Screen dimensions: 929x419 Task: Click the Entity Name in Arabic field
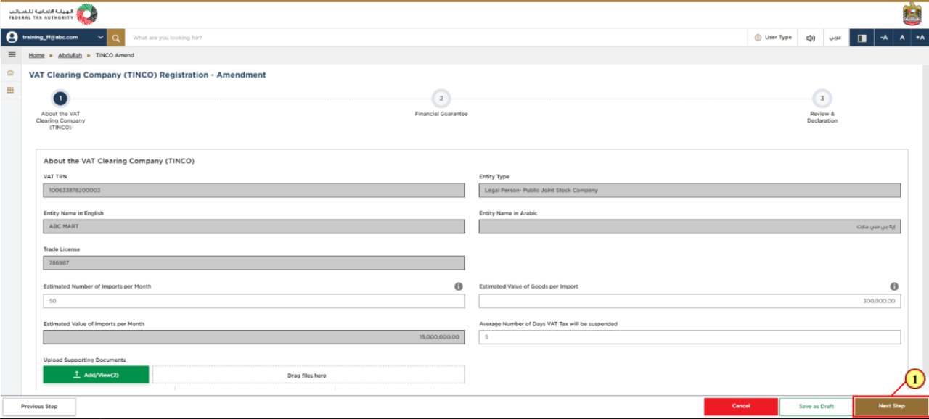pos(689,226)
